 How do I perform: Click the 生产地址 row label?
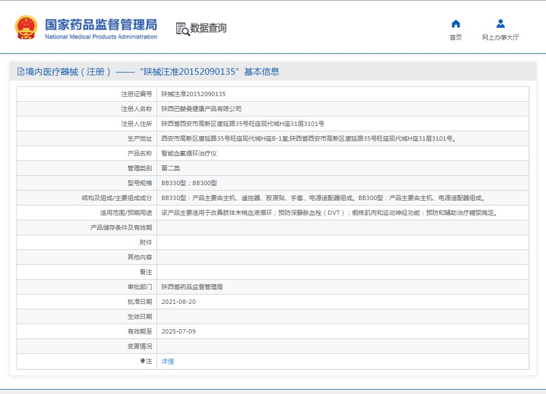point(140,138)
